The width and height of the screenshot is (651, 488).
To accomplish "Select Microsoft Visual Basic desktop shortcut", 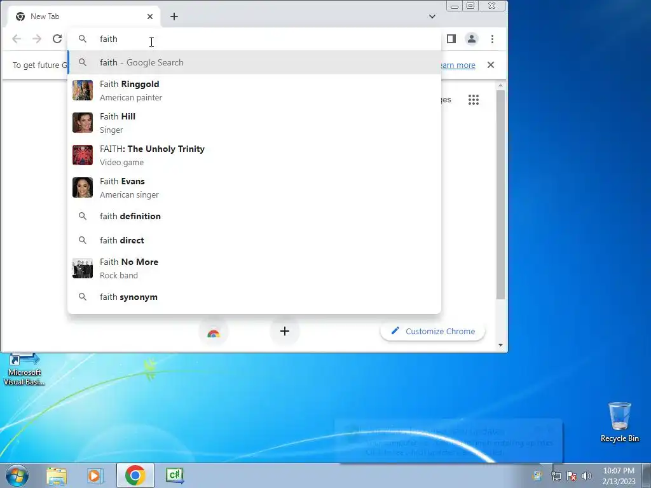I will click(x=24, y=369).
